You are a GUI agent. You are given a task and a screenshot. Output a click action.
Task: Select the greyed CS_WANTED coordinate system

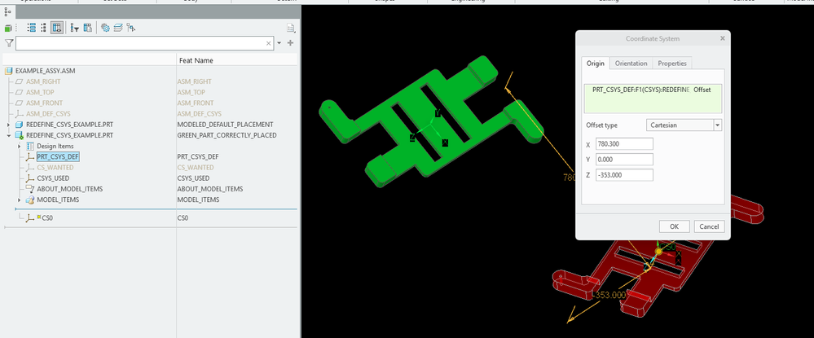55,168
